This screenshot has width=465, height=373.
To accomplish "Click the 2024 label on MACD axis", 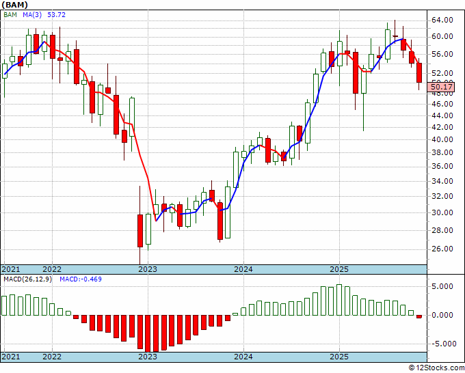I will pos(243,357).
